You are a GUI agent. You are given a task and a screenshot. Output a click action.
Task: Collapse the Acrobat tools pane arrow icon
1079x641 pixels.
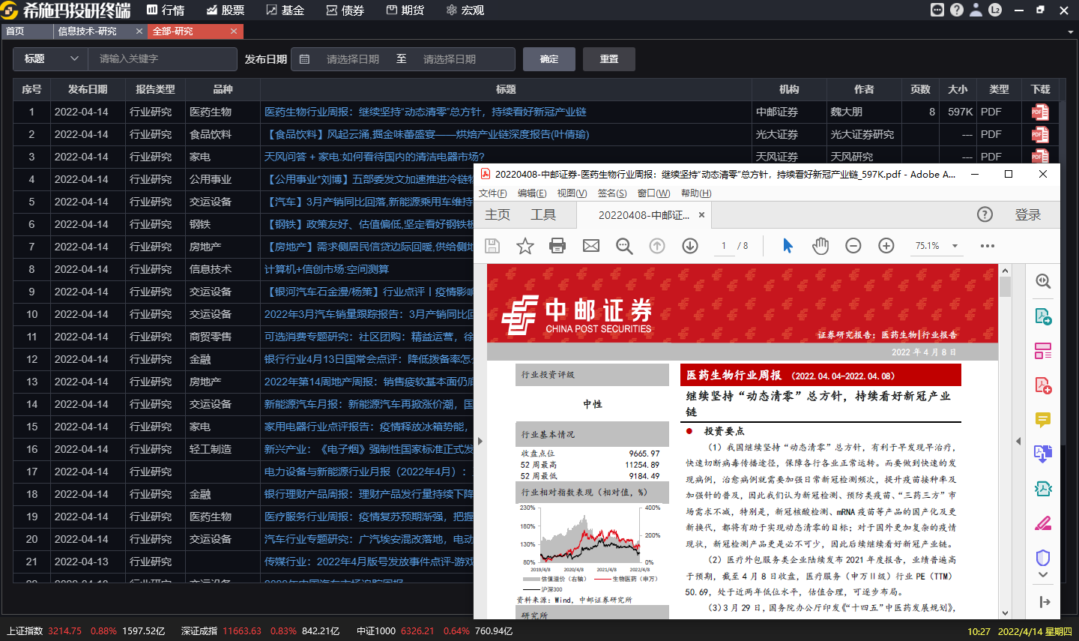1045,601
